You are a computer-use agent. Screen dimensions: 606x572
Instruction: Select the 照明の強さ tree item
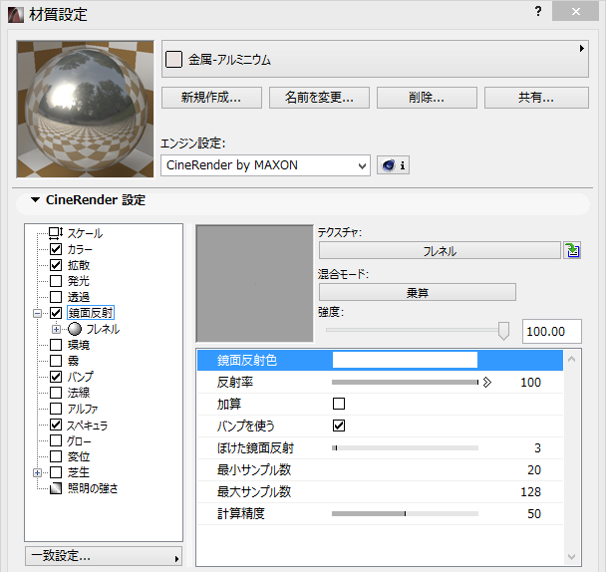coord(93,488)
